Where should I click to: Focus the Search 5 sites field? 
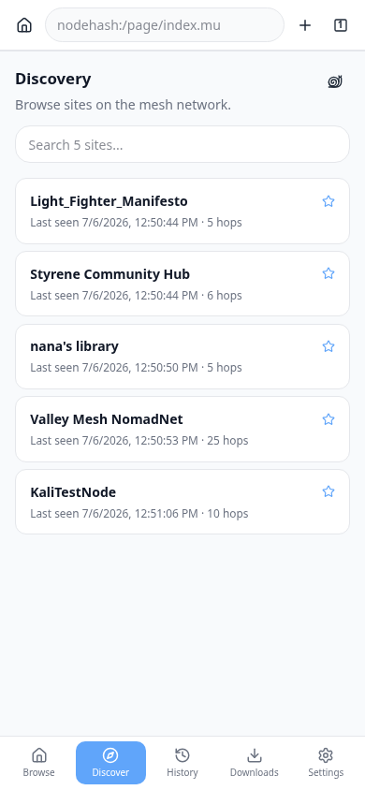(182, 144)
